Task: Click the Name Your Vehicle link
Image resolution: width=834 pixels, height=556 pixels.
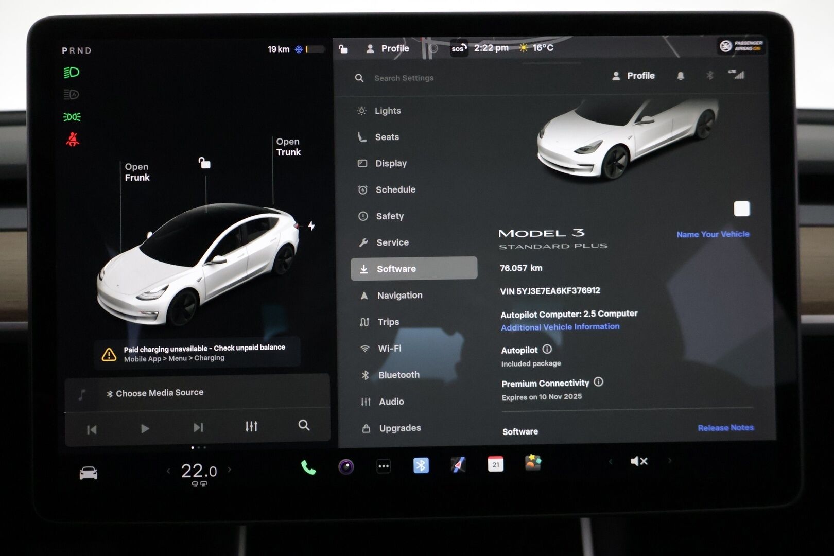Action: 713,234
